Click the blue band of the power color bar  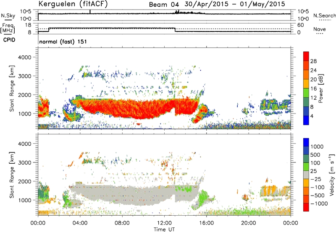pos(306,120)
